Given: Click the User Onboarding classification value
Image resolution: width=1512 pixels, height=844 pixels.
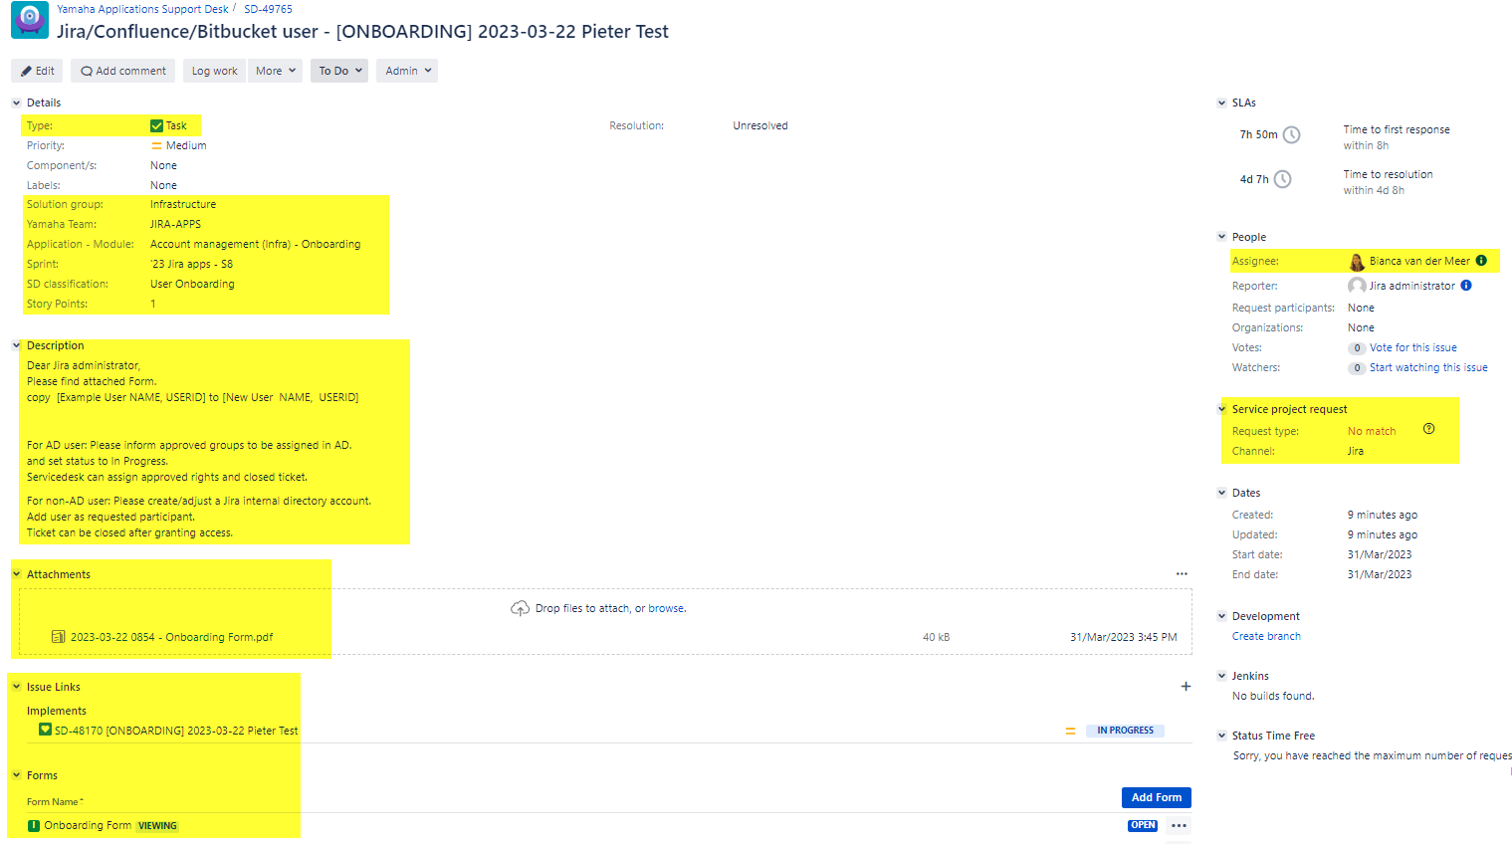Looking at the screenshot, I should tap(192, 284).
